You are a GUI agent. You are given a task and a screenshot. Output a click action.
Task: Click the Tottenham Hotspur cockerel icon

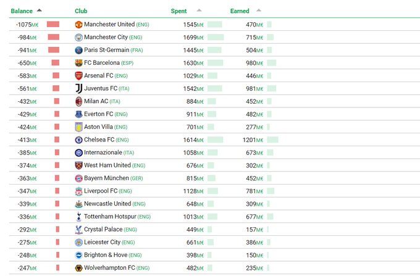(x=78, y=217)
